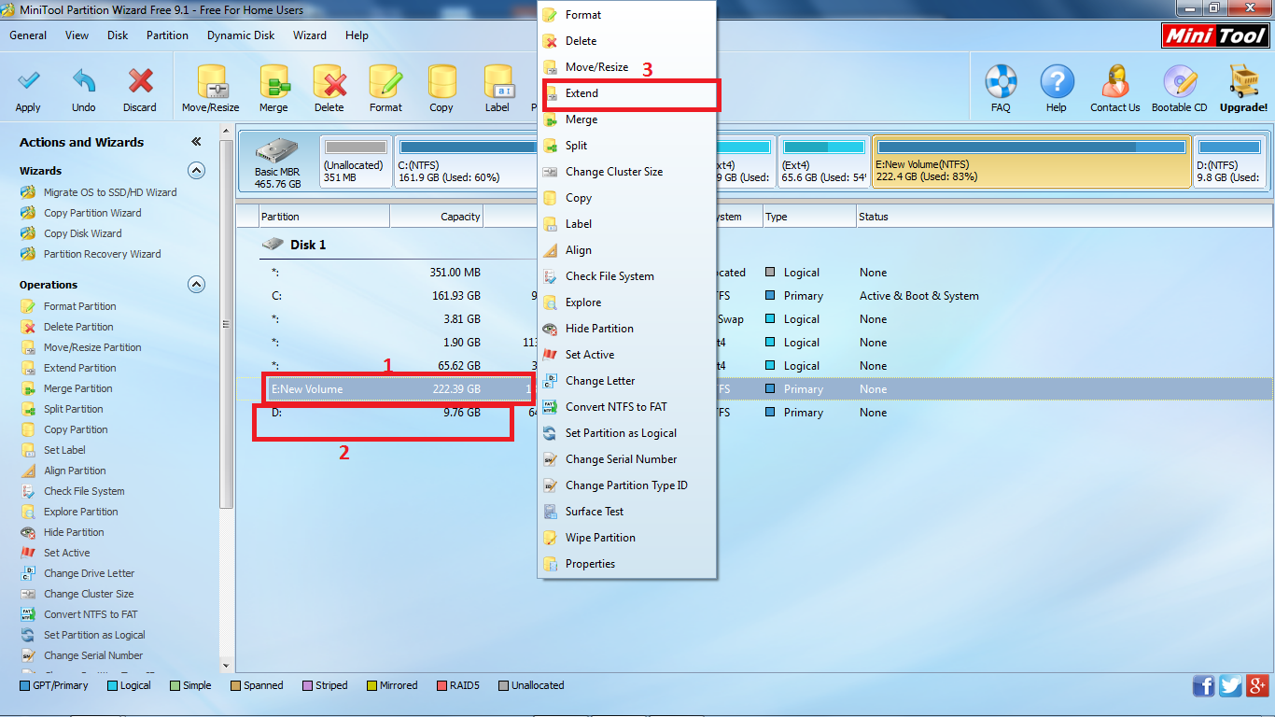The height and width of the screenshot is (717, 1275).
Task: Open the FAQ lifebuoy icon
Action: pos(1001,82)
